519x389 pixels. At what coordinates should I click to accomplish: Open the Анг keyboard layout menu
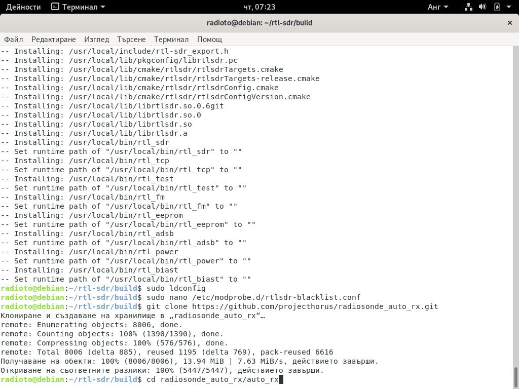click(x=437, y=7)
